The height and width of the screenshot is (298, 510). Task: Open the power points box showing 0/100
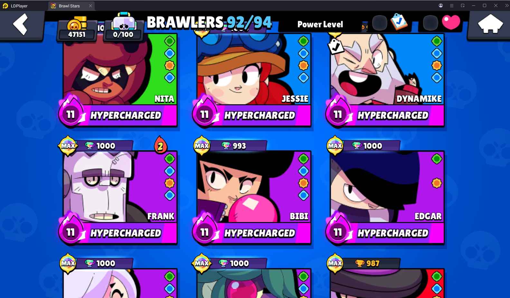[123, 28]
